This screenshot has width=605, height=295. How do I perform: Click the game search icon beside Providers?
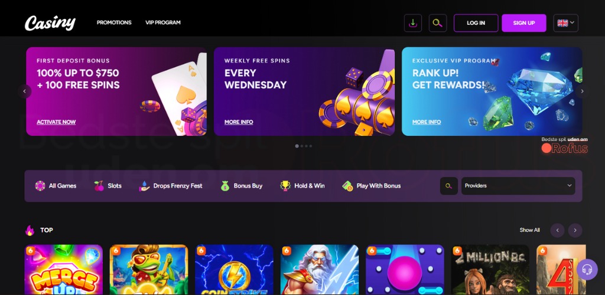449,186
